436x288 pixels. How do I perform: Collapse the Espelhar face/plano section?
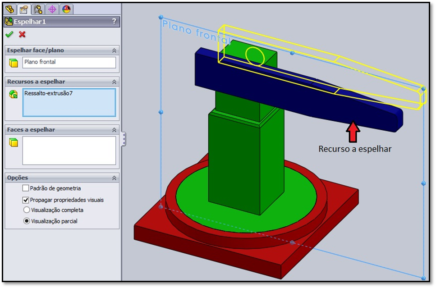115,50
